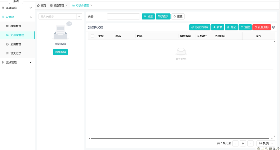Click 重置 next to 高级搜索

coord(178,16)
